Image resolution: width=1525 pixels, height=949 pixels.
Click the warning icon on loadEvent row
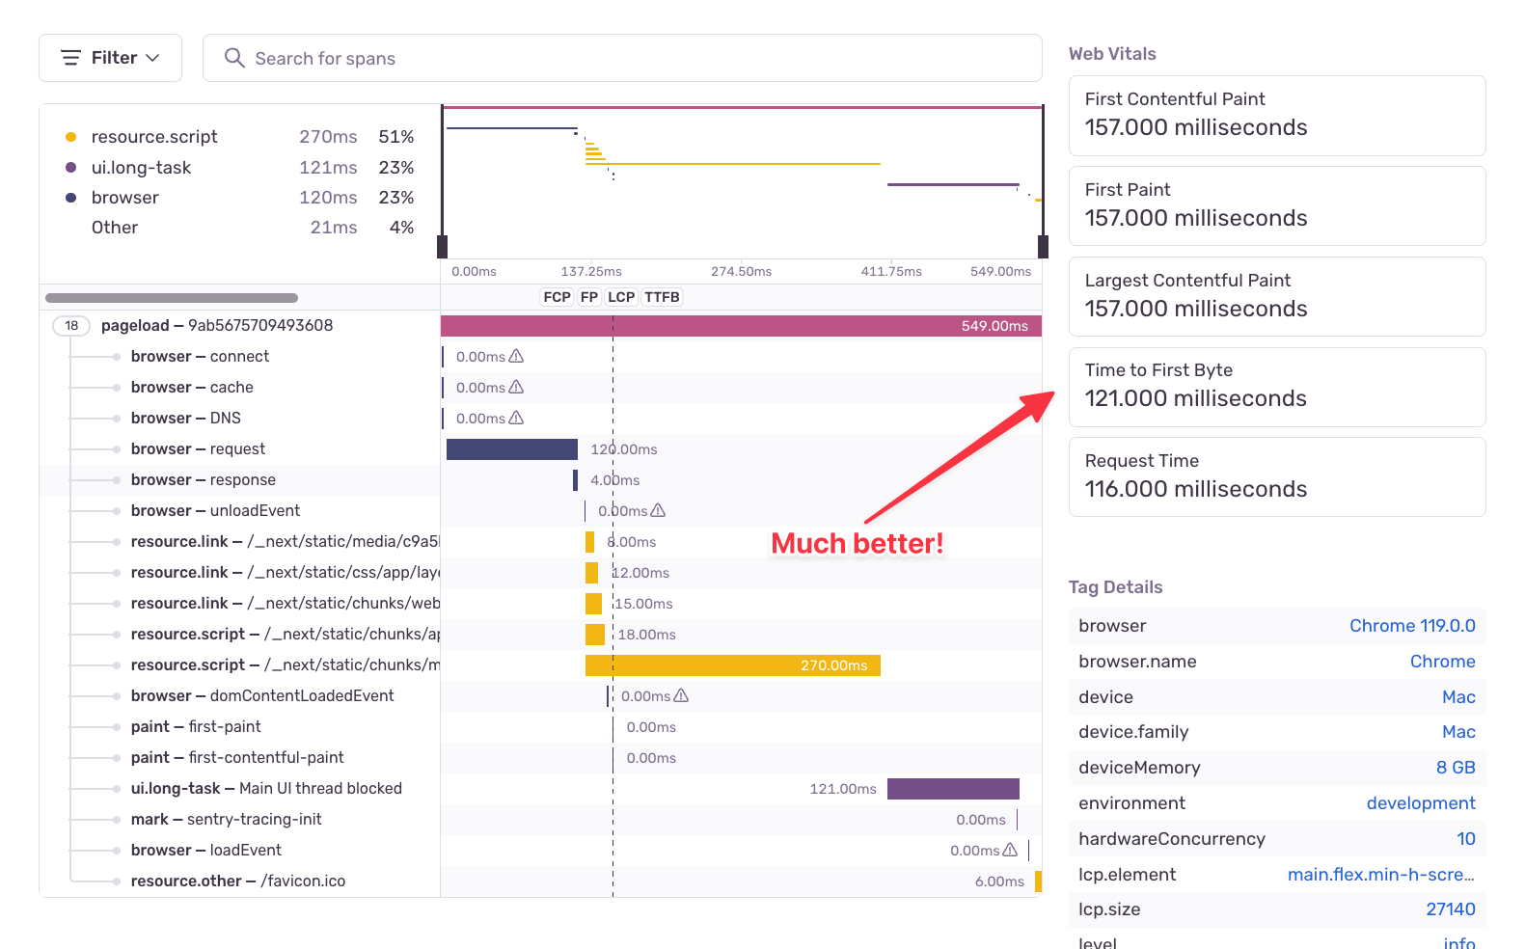coord(1010,850)
